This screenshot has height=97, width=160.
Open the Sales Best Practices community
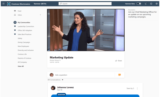coord(24,34)
